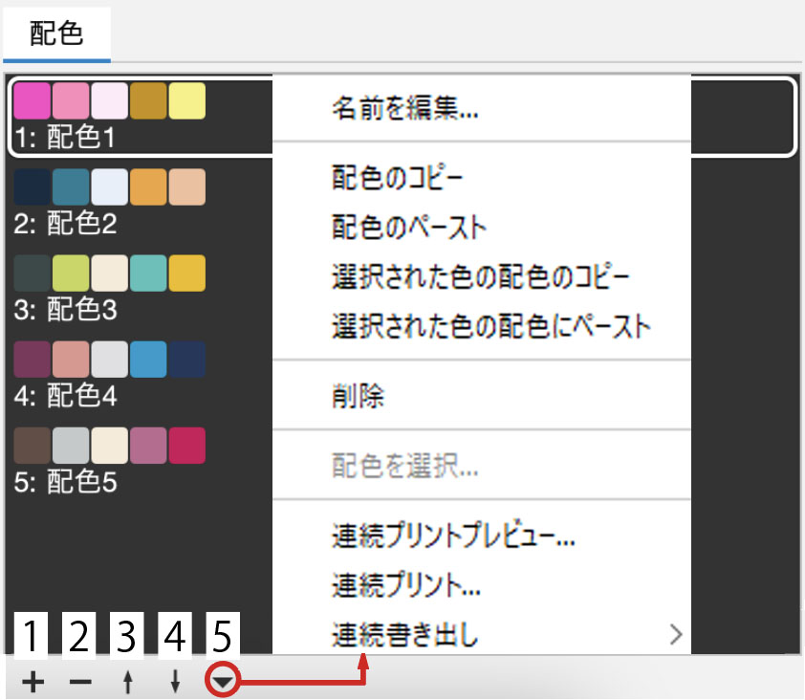
Task: Select the 4: 配色4 list entry
Action: point(65,396)
